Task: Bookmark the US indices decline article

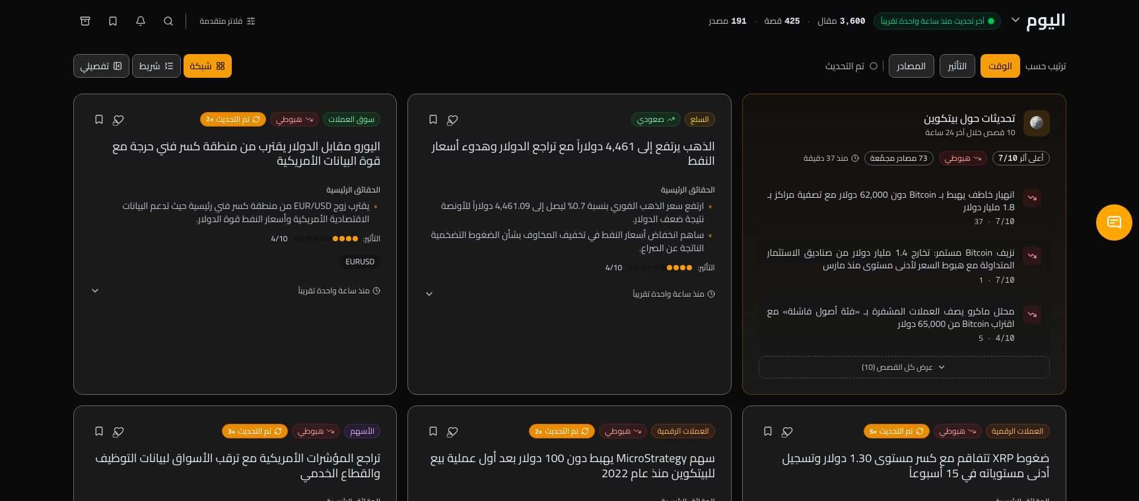Action: click(99, 431)
